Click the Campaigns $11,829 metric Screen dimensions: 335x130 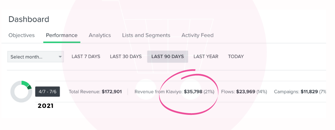[x=300, y=92]
